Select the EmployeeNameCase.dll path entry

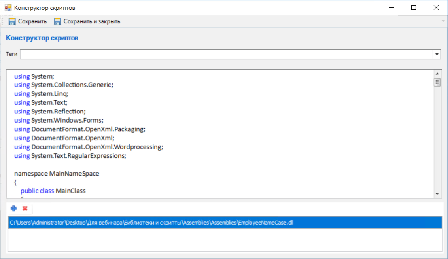click(x=151, y=223)
